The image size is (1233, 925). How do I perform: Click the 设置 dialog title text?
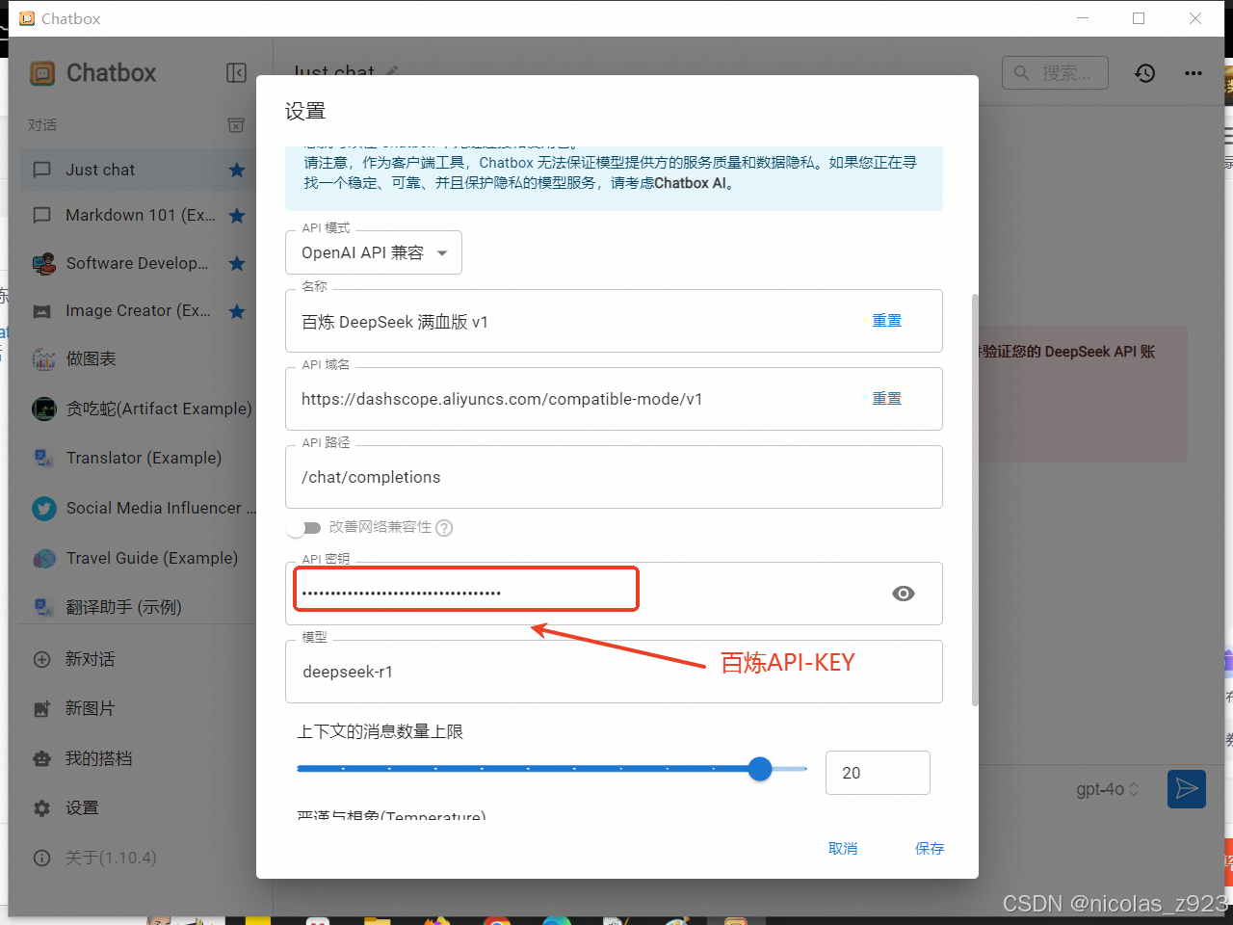click(305, 111)
